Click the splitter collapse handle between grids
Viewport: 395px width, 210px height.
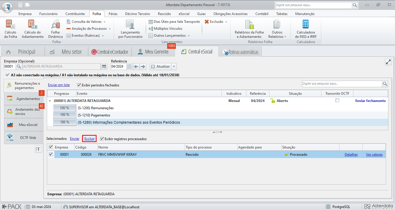(x=217, y=132)
